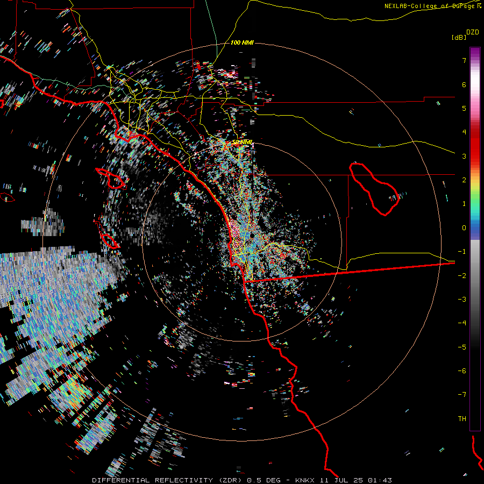Screen dimensions: 484x484
Task: Click the -2 value on the scale
Action: (x=462, y=276)
